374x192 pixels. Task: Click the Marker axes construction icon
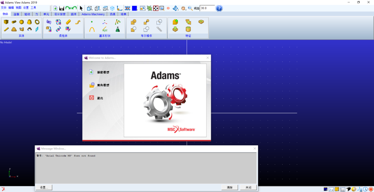pyautogui.click(x=105, y=22)
